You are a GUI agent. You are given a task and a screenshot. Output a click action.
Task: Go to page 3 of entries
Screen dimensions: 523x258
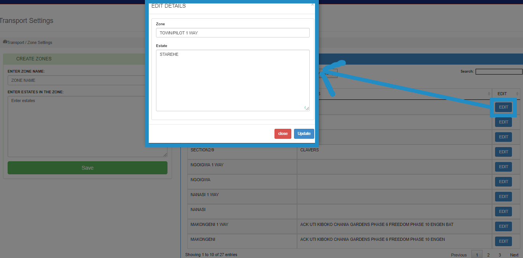click(499, 255)
